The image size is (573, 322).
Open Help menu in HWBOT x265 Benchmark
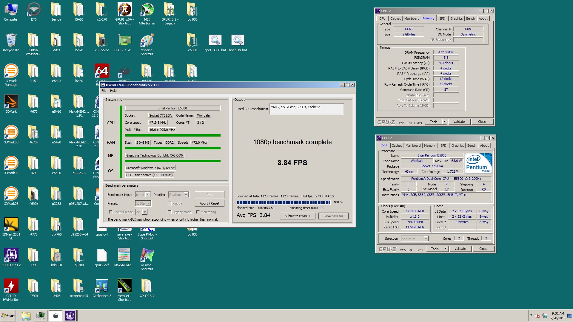coord(113,91)
